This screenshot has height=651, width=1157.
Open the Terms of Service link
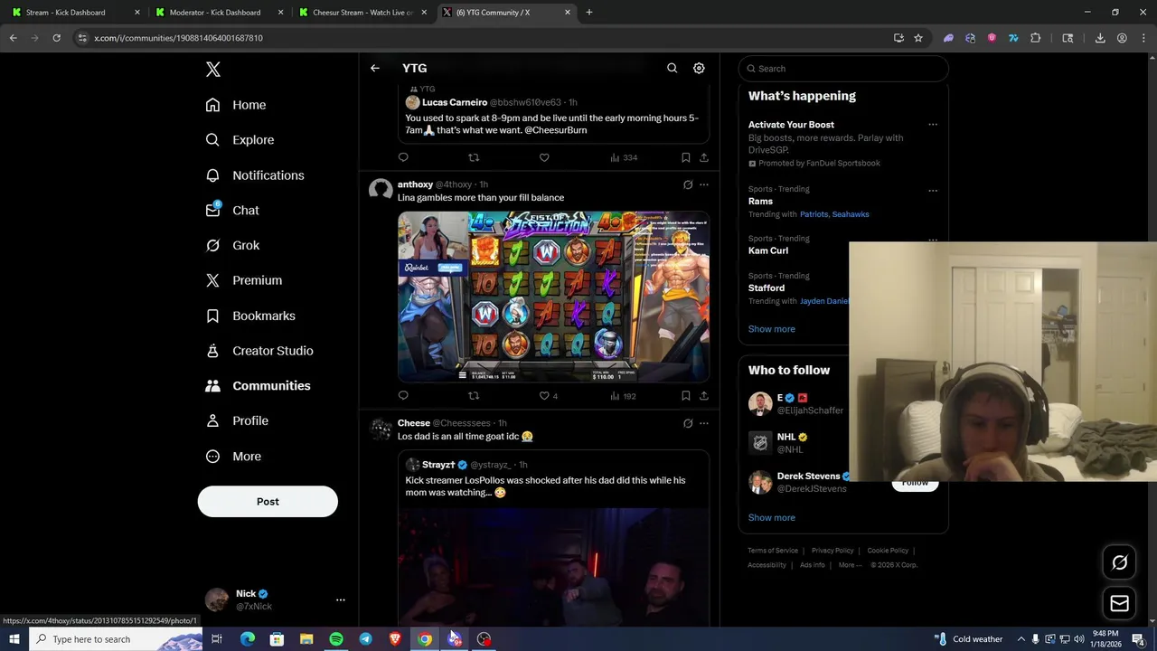point(773,551)
